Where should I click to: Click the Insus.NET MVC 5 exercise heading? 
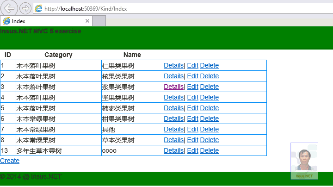coord(41,31)
